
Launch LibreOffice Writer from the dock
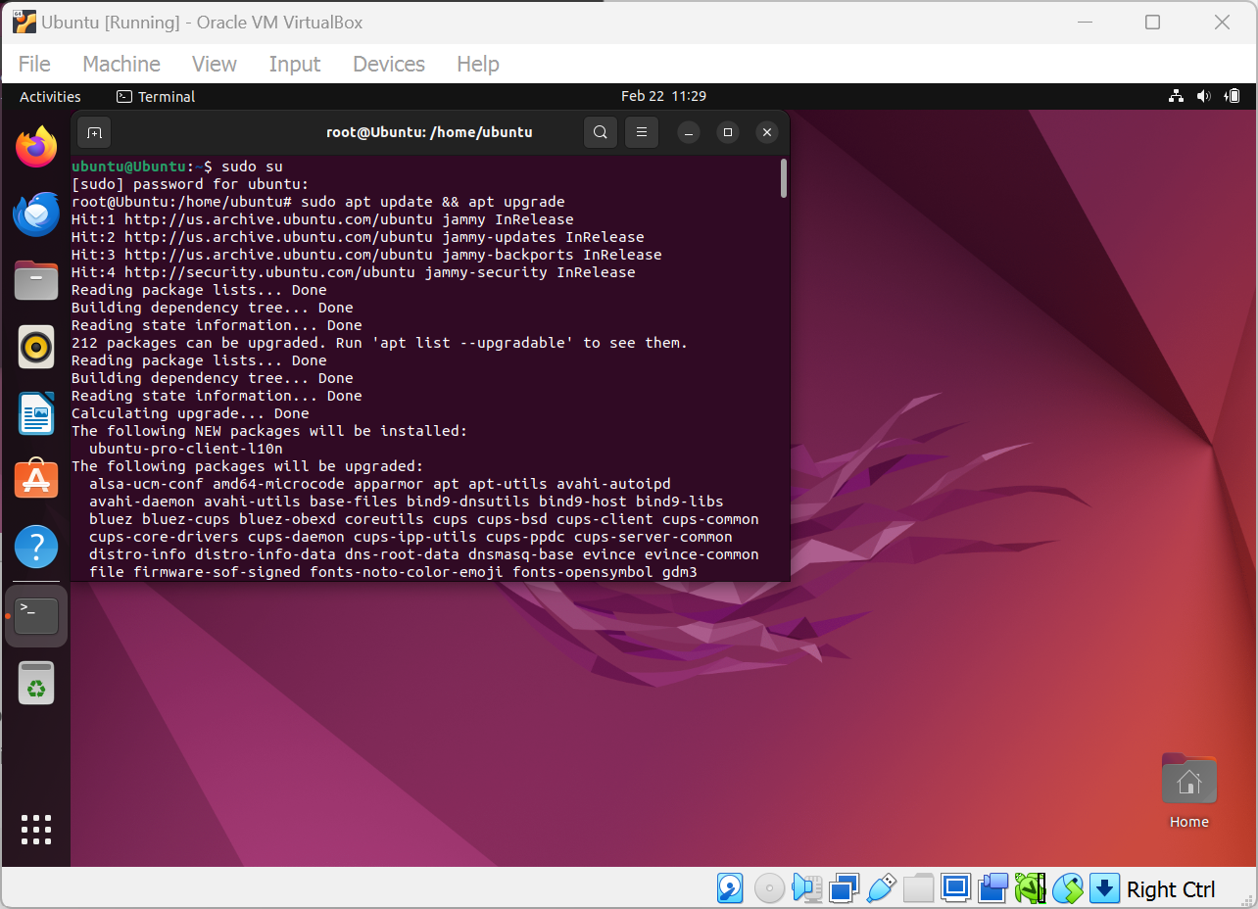(36, 413)
